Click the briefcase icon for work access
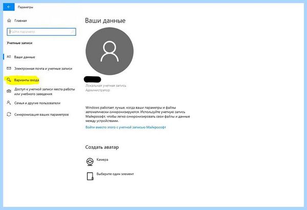Screen dimensions: 307x210 point(9,91)
